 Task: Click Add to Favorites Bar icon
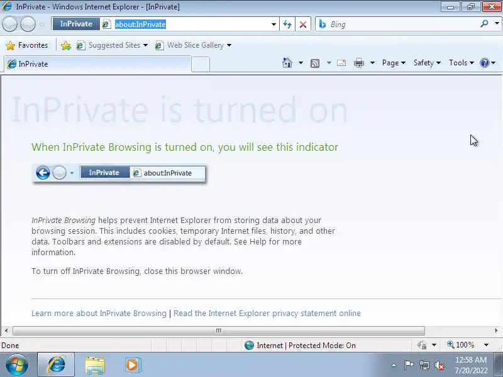coord(66,45)
